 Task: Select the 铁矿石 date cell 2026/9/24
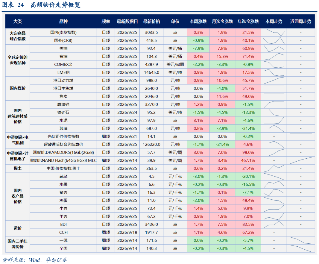point(127,112)
